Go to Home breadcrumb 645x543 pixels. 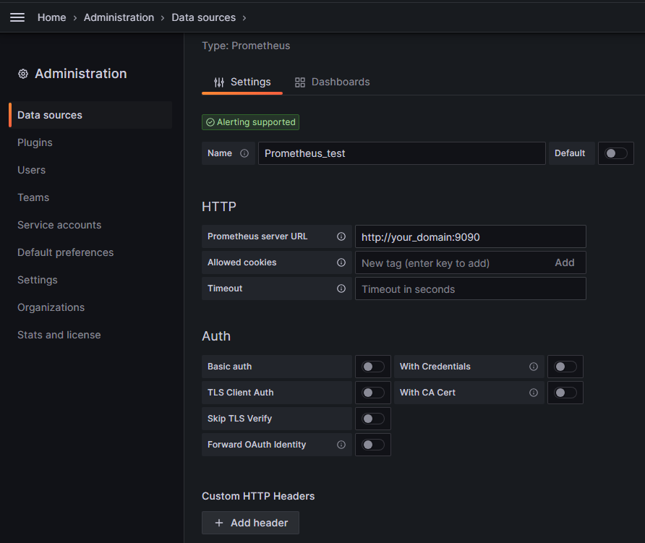click(x=52, y=17)
